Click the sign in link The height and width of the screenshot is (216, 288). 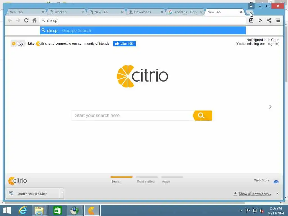point(273,44)
